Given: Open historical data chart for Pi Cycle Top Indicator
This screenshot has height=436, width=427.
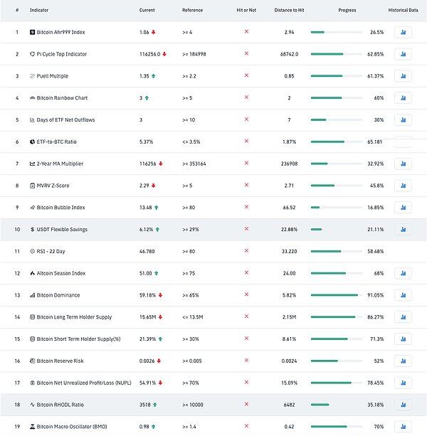Looking at the screenshot, I should (x=403, y=54).
